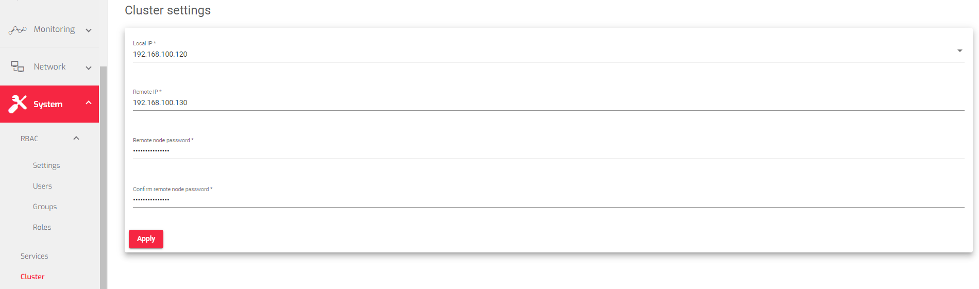Click the System wrench tools icon

click(x=18, y=104)
